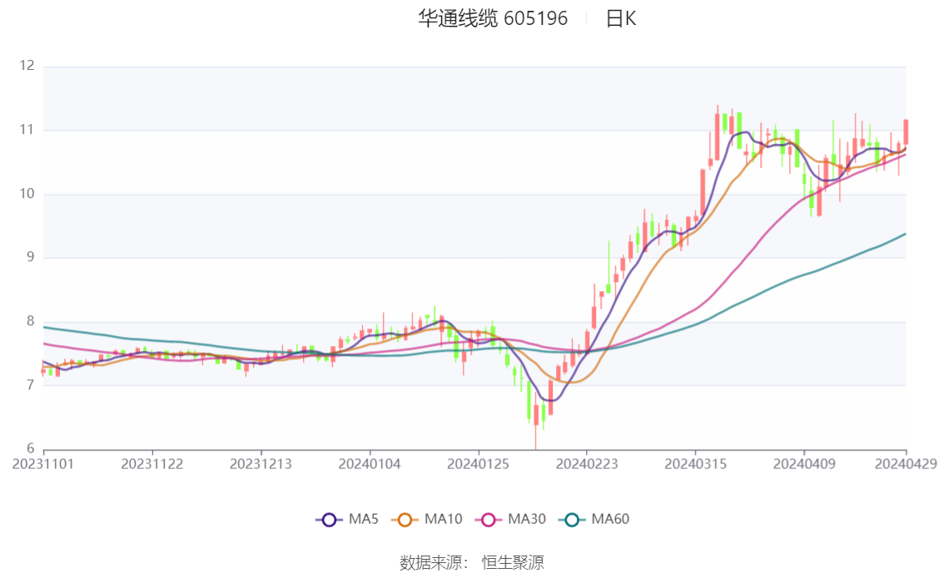The width and height of the screenshot is (944, 573).
Task: Click the MA5 legend label text
Action: coord(364,520)
